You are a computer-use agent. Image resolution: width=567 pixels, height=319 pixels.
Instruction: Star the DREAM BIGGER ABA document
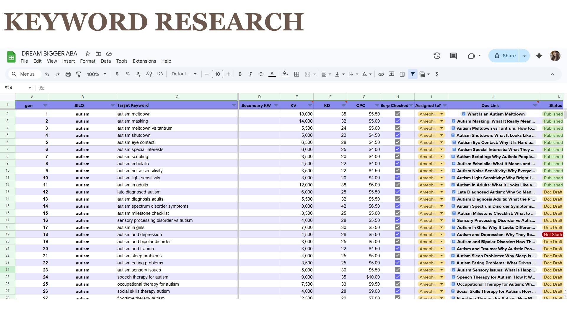point(87,53)
